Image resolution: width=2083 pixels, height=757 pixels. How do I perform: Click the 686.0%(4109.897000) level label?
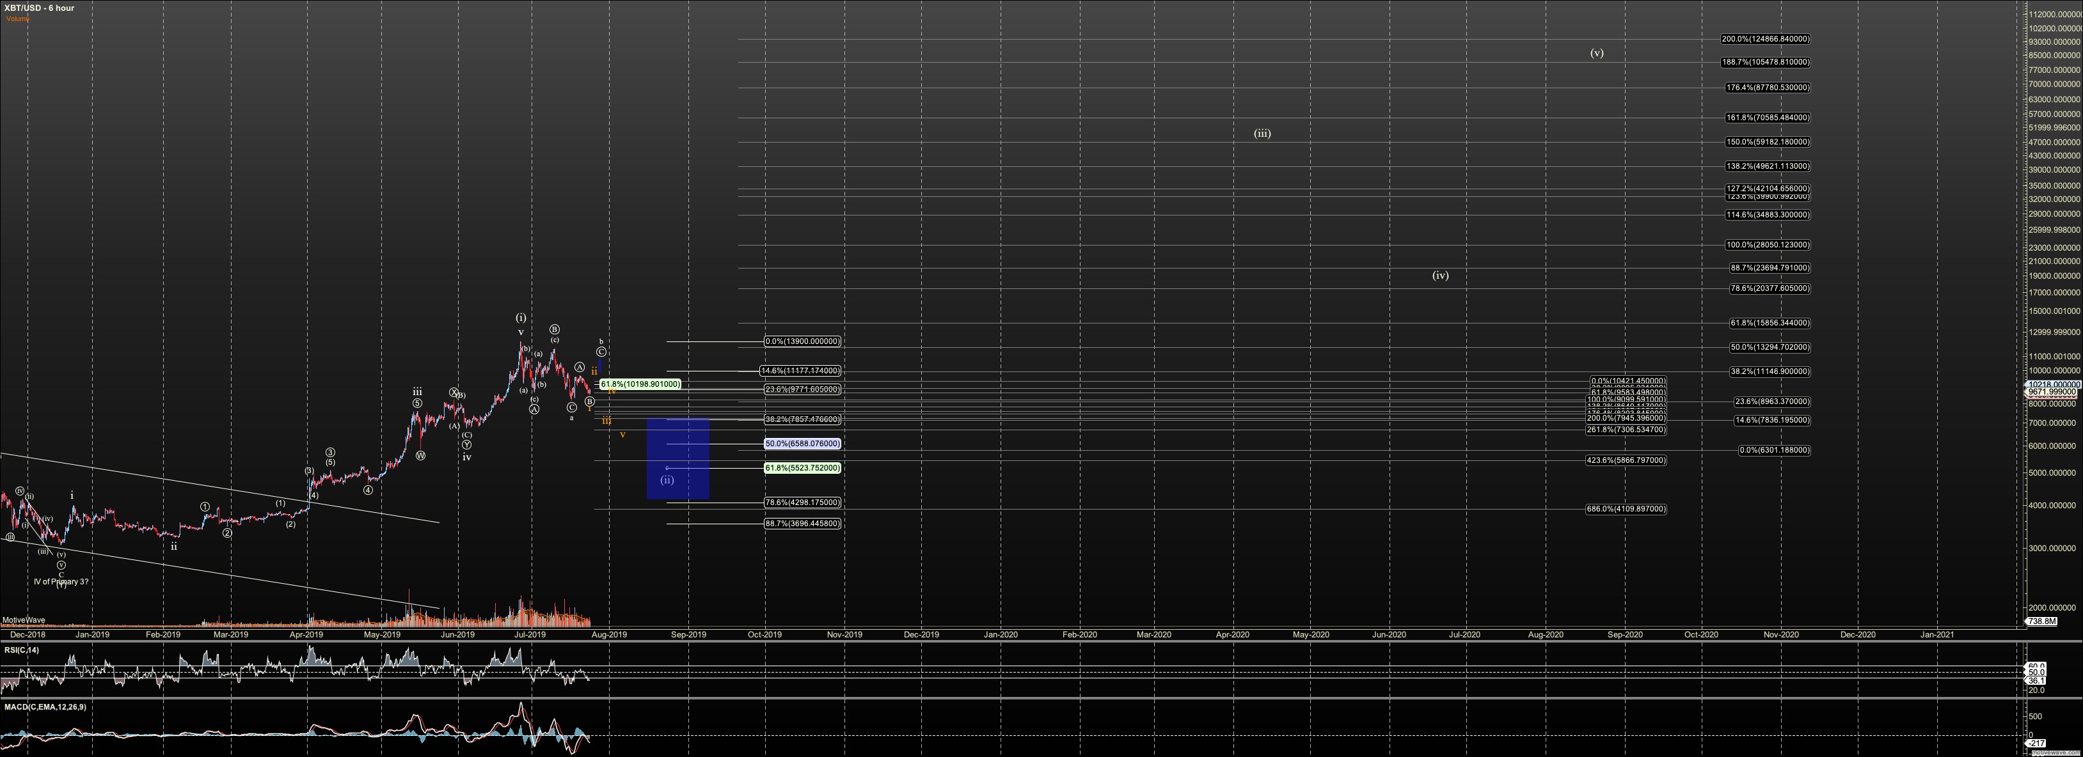(x=1626, y=509)
